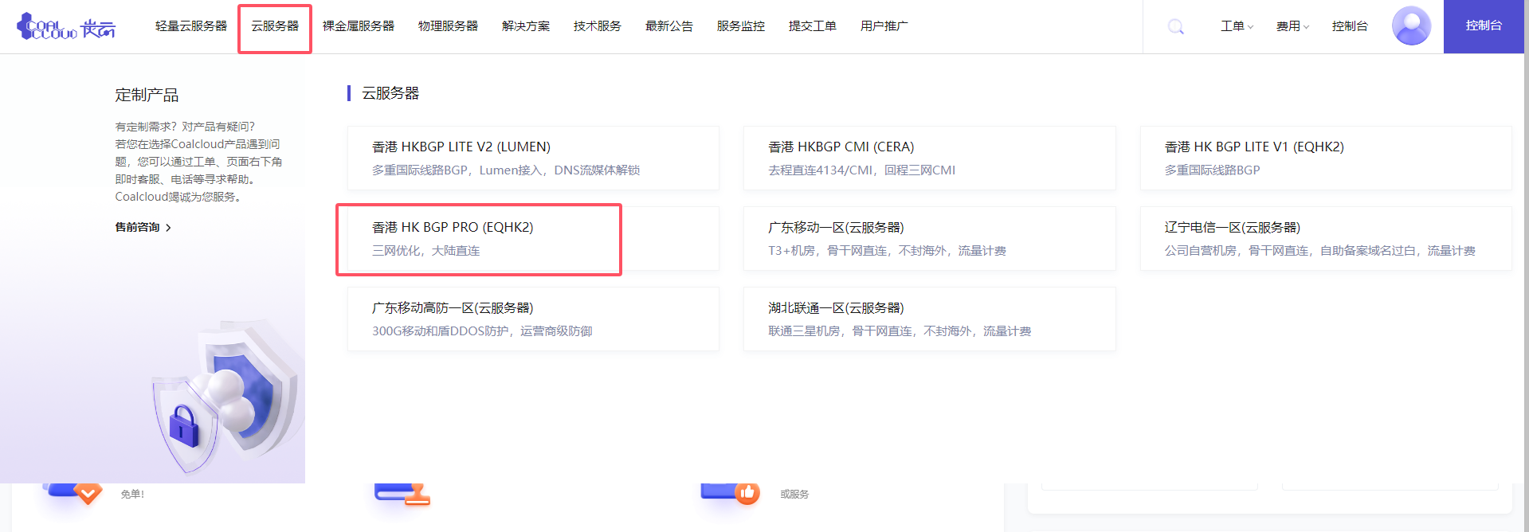The width and height of the screenshot is (1529, 532).
Task: Click the CoalCloud logo
Action: click(x=66, y=26)
